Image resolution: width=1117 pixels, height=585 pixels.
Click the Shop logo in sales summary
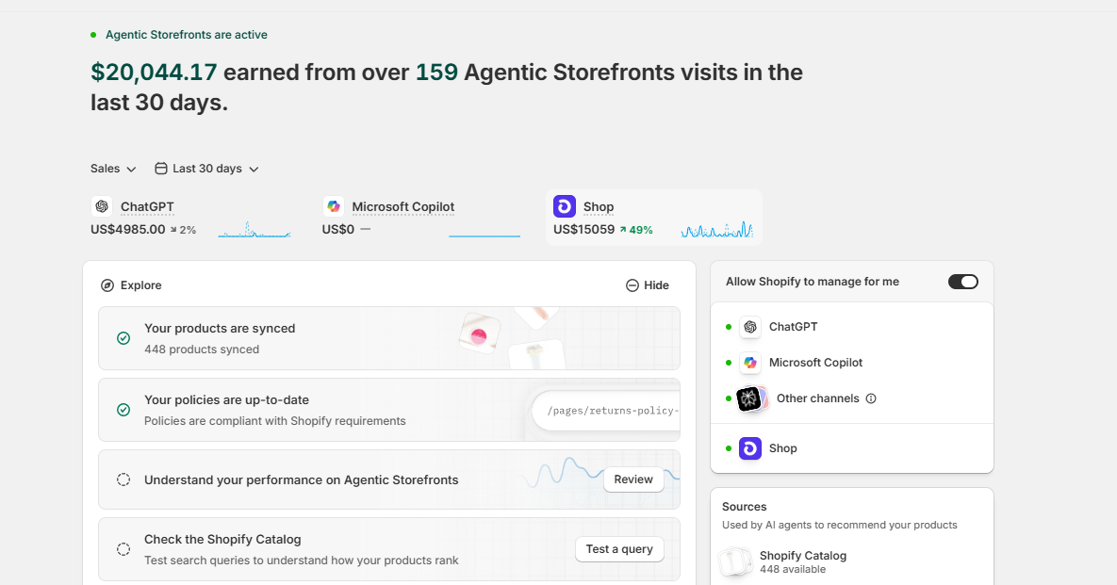(x=565, y=206)
